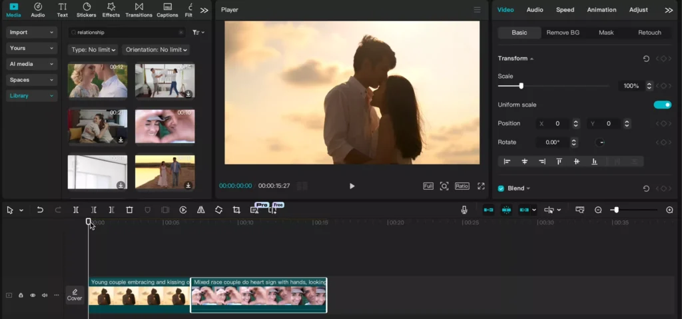Click the timeline zoom slider handle
The height and width of the screenshot is (319, 682).
coord(616,210)
